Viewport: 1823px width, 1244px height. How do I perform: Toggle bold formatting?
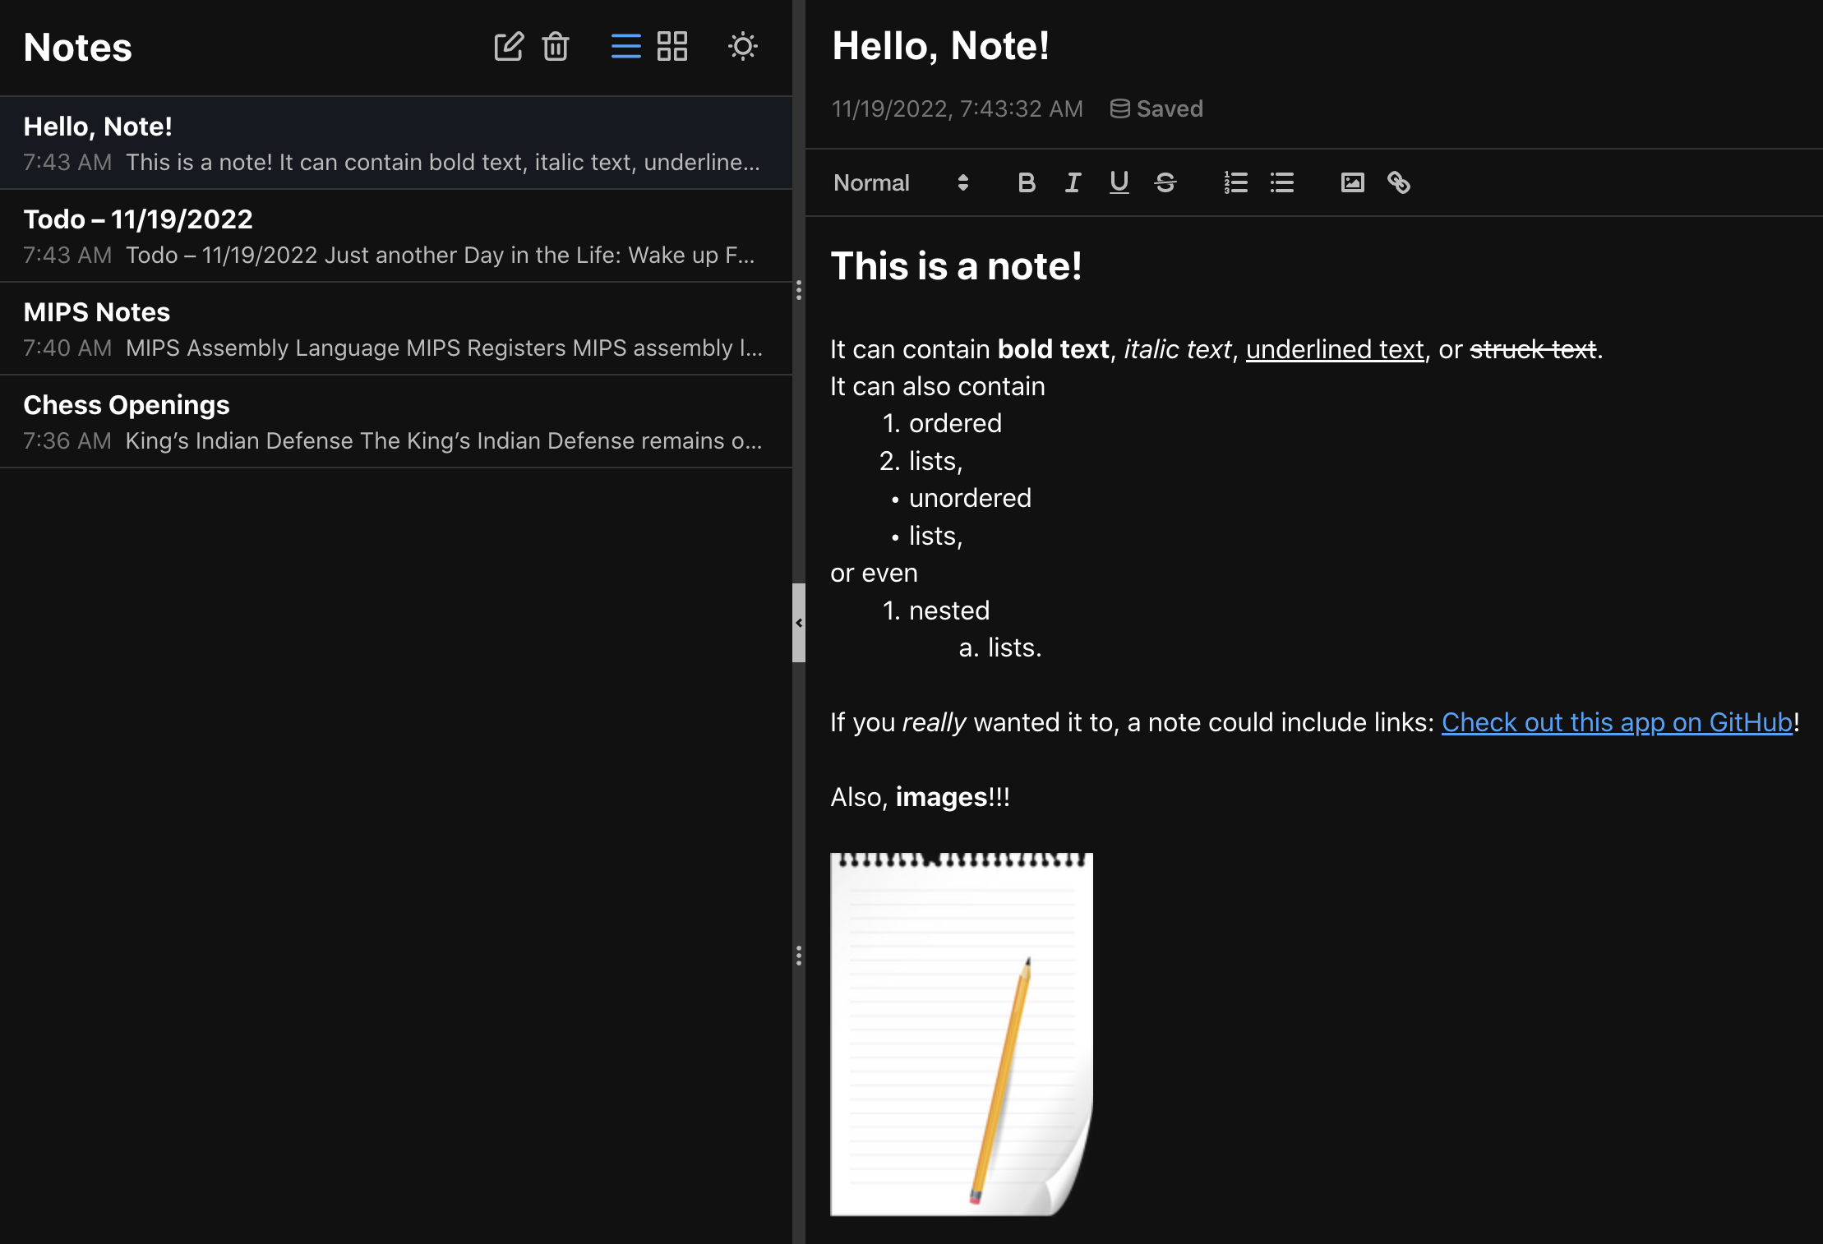(1026, 182)
